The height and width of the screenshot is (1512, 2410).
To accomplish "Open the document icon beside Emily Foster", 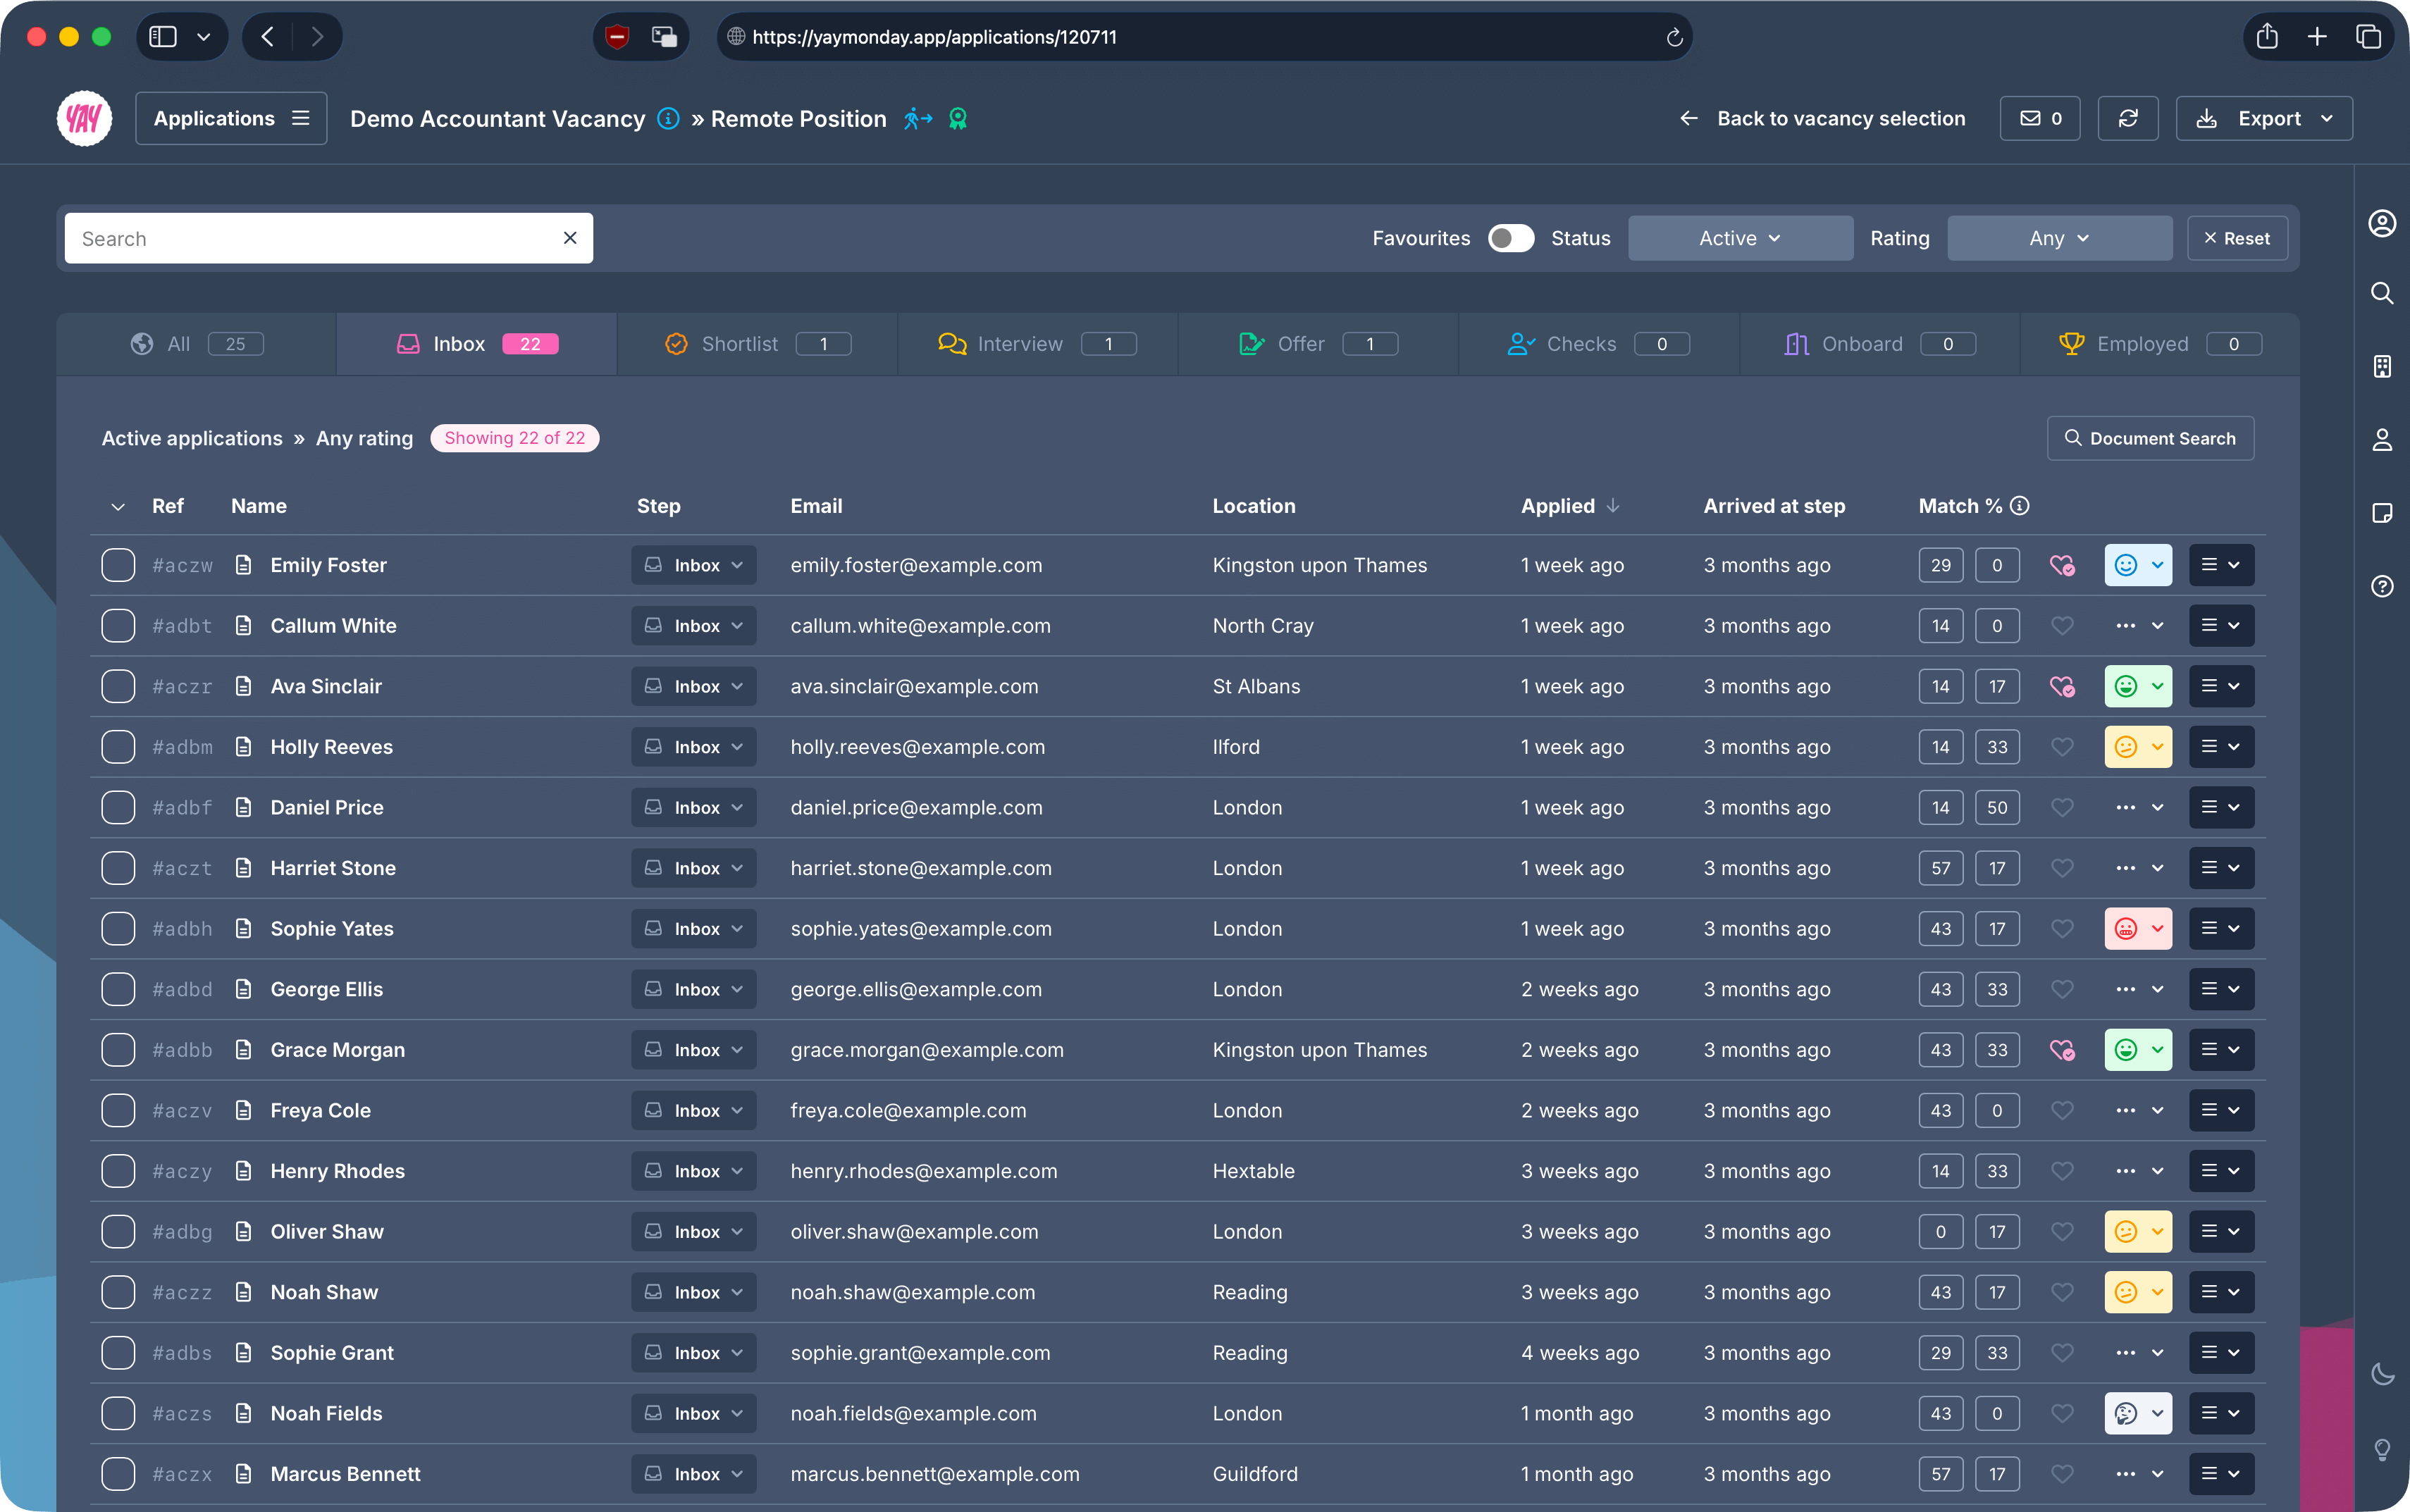I will (x=244, y=564).
